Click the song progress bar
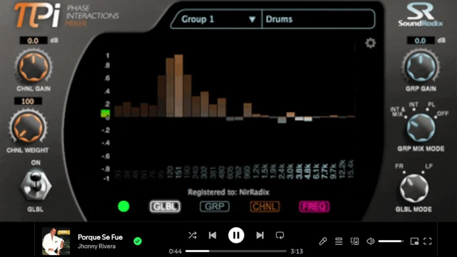The image size is (457, 257). (x=236, y=251)
